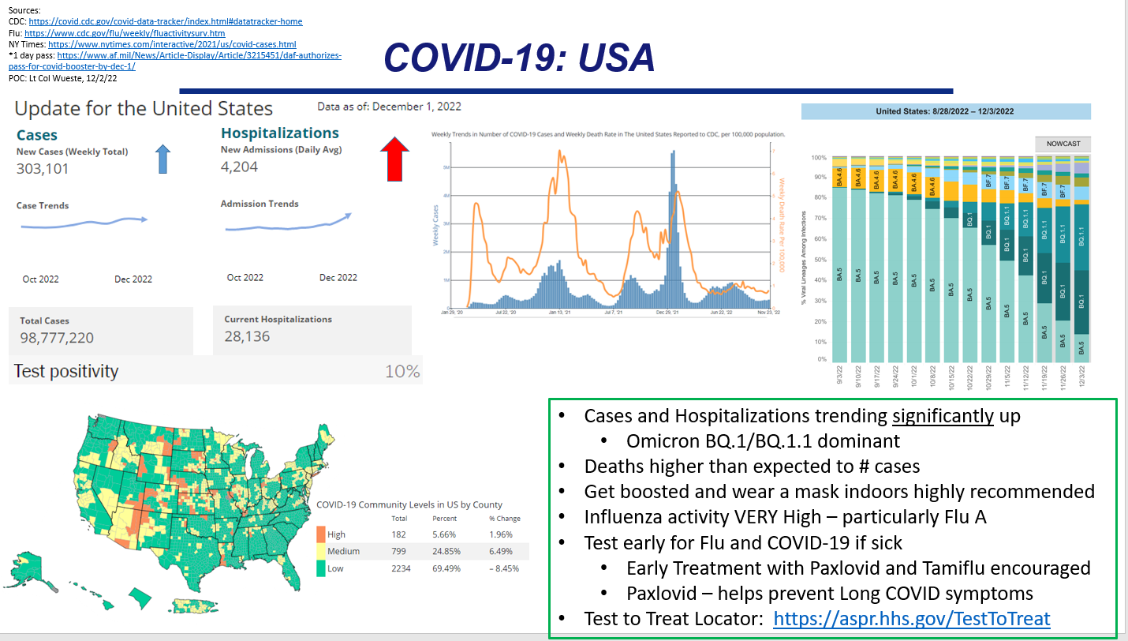This screenshot has width=1128, height=641.
Task: Select the COVID-19: USA slide title
Action: (519, 58)
